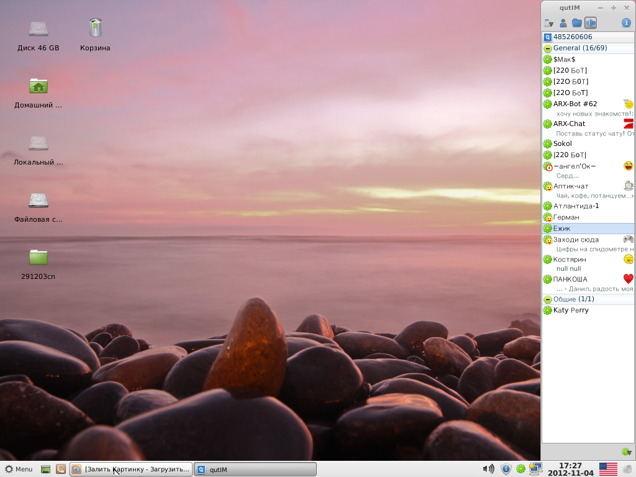
Task: Click the shield info tray icon
Action: pyautogui.click(x=506, y=470)
